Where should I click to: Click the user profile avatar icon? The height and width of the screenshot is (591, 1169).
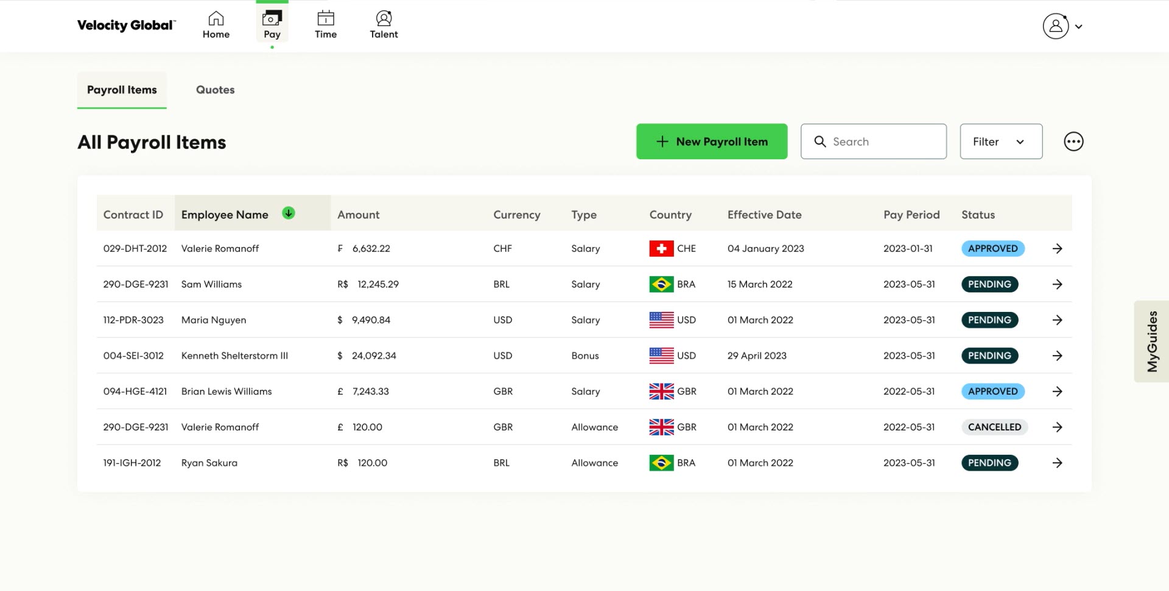[x=1056, y=26]
